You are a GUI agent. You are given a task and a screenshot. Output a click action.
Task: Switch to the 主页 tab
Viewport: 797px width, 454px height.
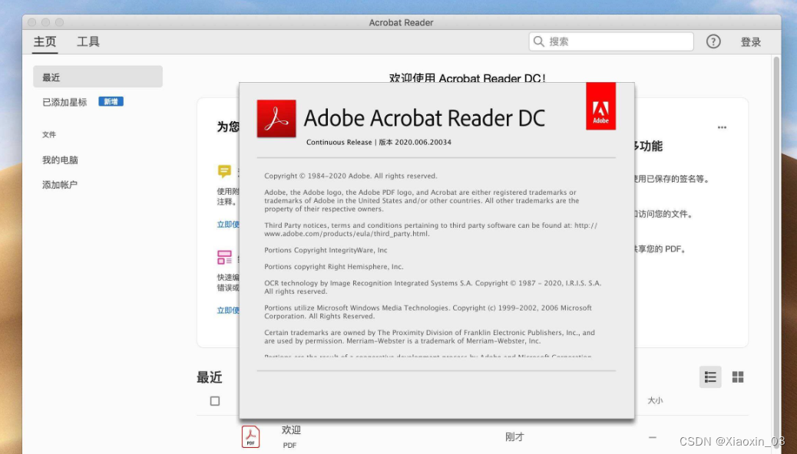tap(45, 41)
